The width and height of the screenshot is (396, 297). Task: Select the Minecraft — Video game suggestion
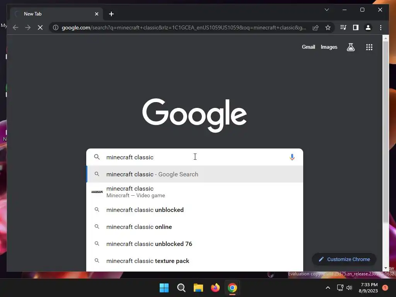(195, 192)
